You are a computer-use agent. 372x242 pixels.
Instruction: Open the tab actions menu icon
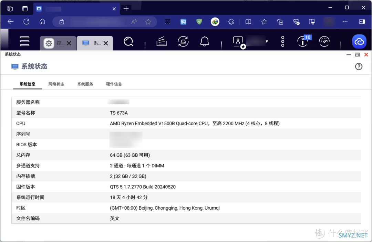point(25,9)
